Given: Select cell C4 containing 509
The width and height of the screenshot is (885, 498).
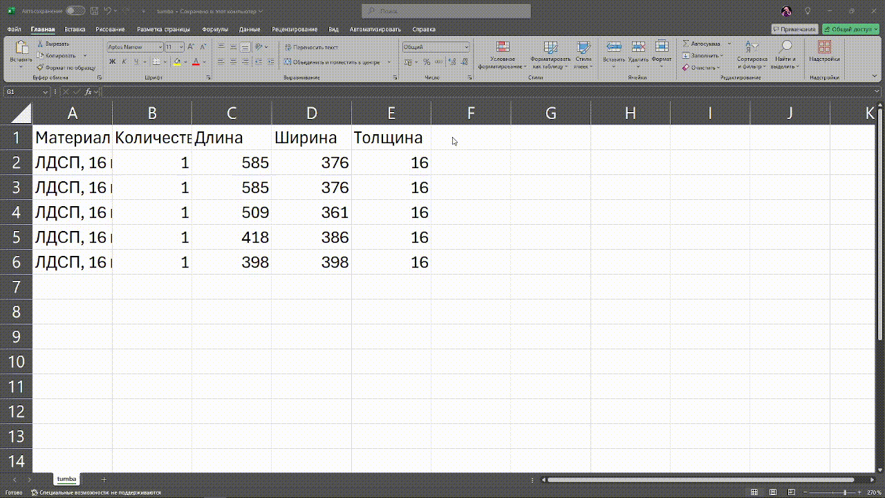Looking at the screenshot, I should point(232,212).
